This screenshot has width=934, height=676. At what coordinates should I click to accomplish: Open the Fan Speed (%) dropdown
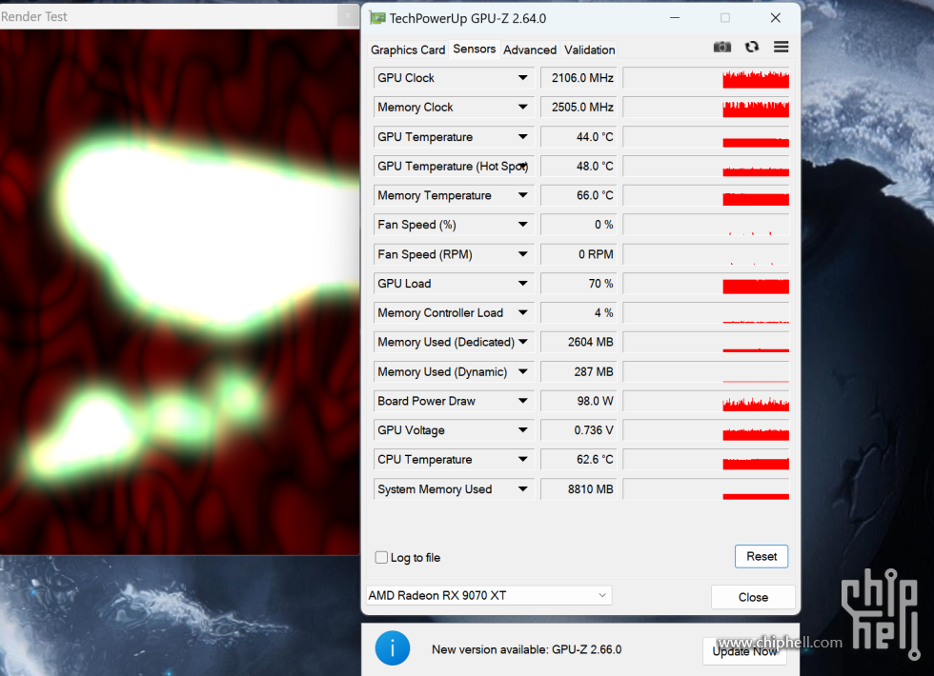point(522,225)
